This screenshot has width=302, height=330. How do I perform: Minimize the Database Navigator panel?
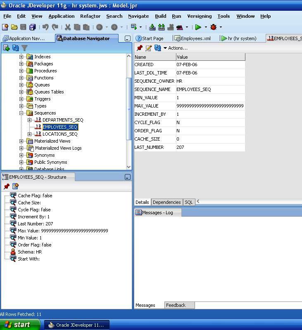[x=127, y=38]
